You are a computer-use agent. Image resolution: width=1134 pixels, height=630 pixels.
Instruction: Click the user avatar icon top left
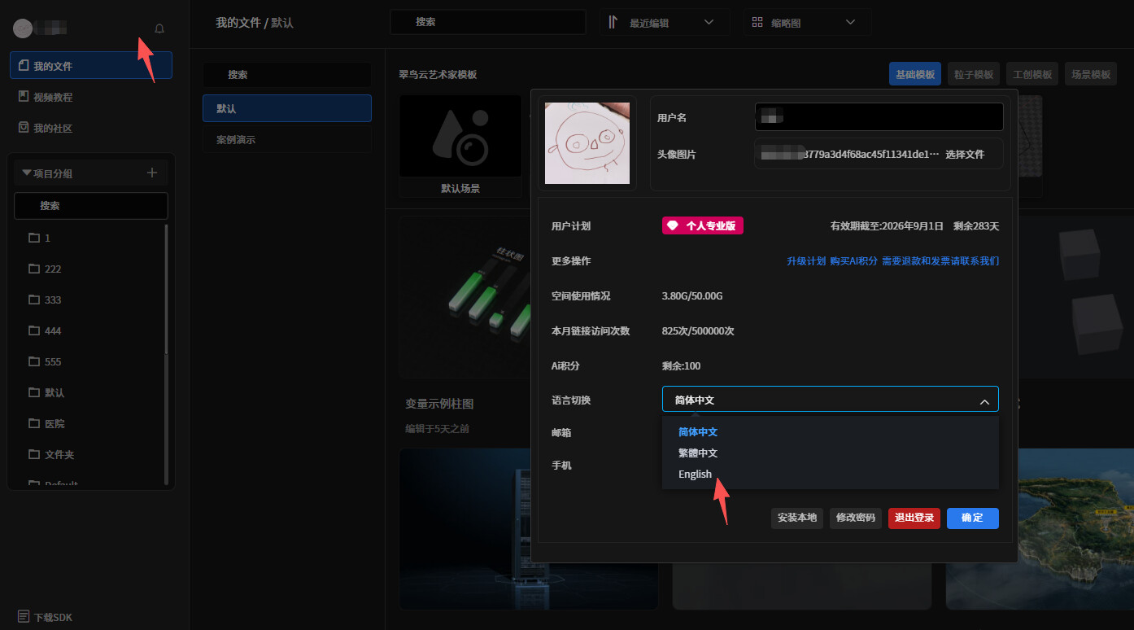(x=22, y=28)
